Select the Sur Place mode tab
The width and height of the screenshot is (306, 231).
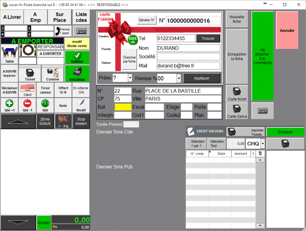[59, 17]
